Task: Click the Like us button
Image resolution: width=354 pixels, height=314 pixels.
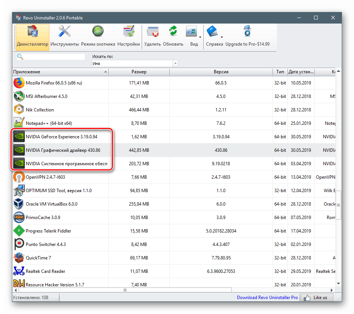Action: click(317, 298)
